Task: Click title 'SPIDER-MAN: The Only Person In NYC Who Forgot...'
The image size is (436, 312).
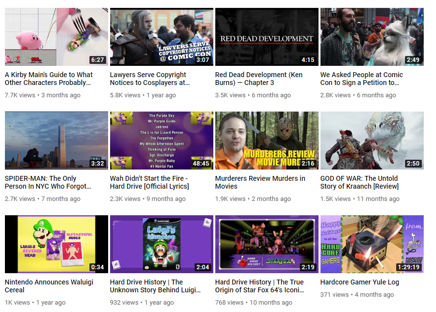Action: (x=48, y=182)
